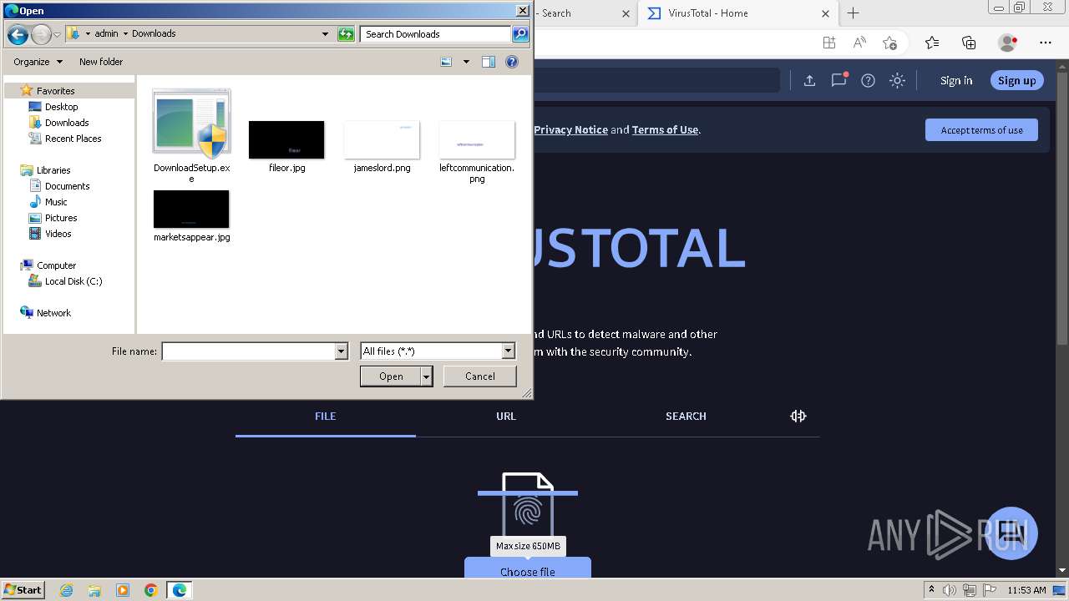
Task: Select leftcommunication.png file
Action: (x=477, y=151)
